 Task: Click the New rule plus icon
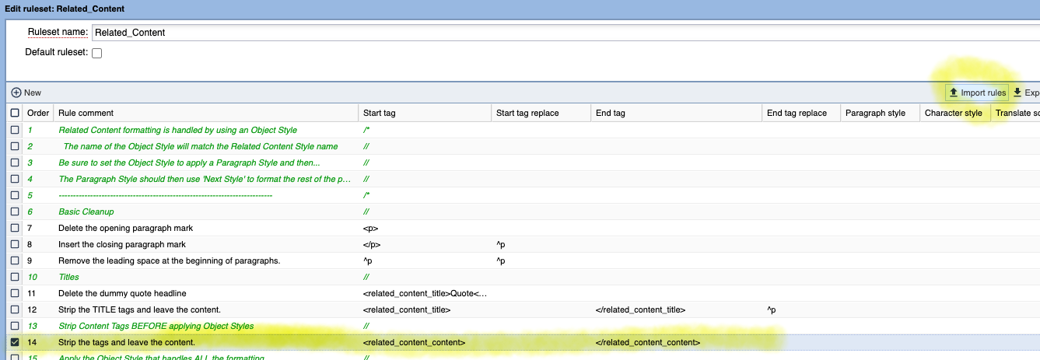tap(16, 93)
